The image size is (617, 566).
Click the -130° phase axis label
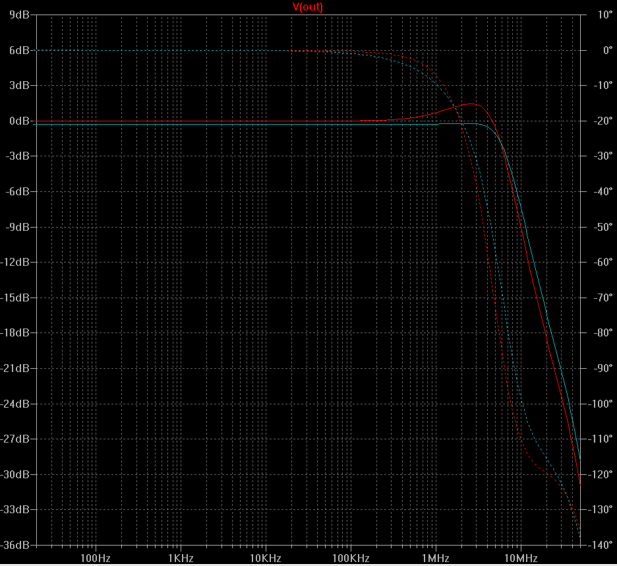[x=601, y=510]
